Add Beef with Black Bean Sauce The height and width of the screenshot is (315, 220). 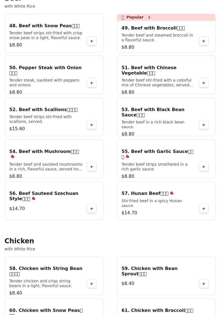point(204,125)
